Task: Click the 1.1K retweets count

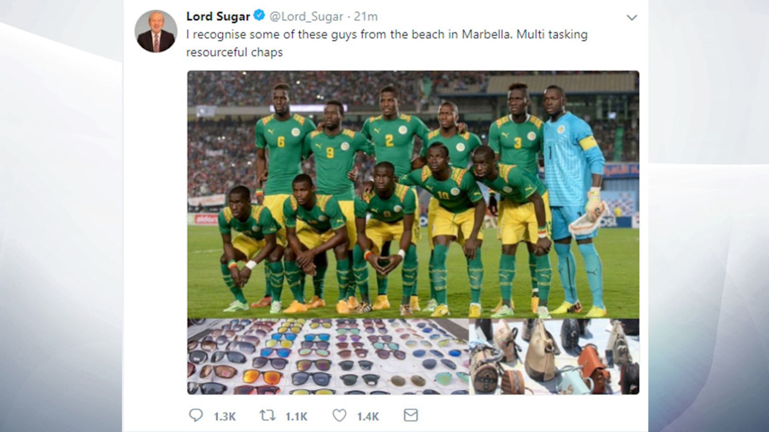Action: click(296, 416)
